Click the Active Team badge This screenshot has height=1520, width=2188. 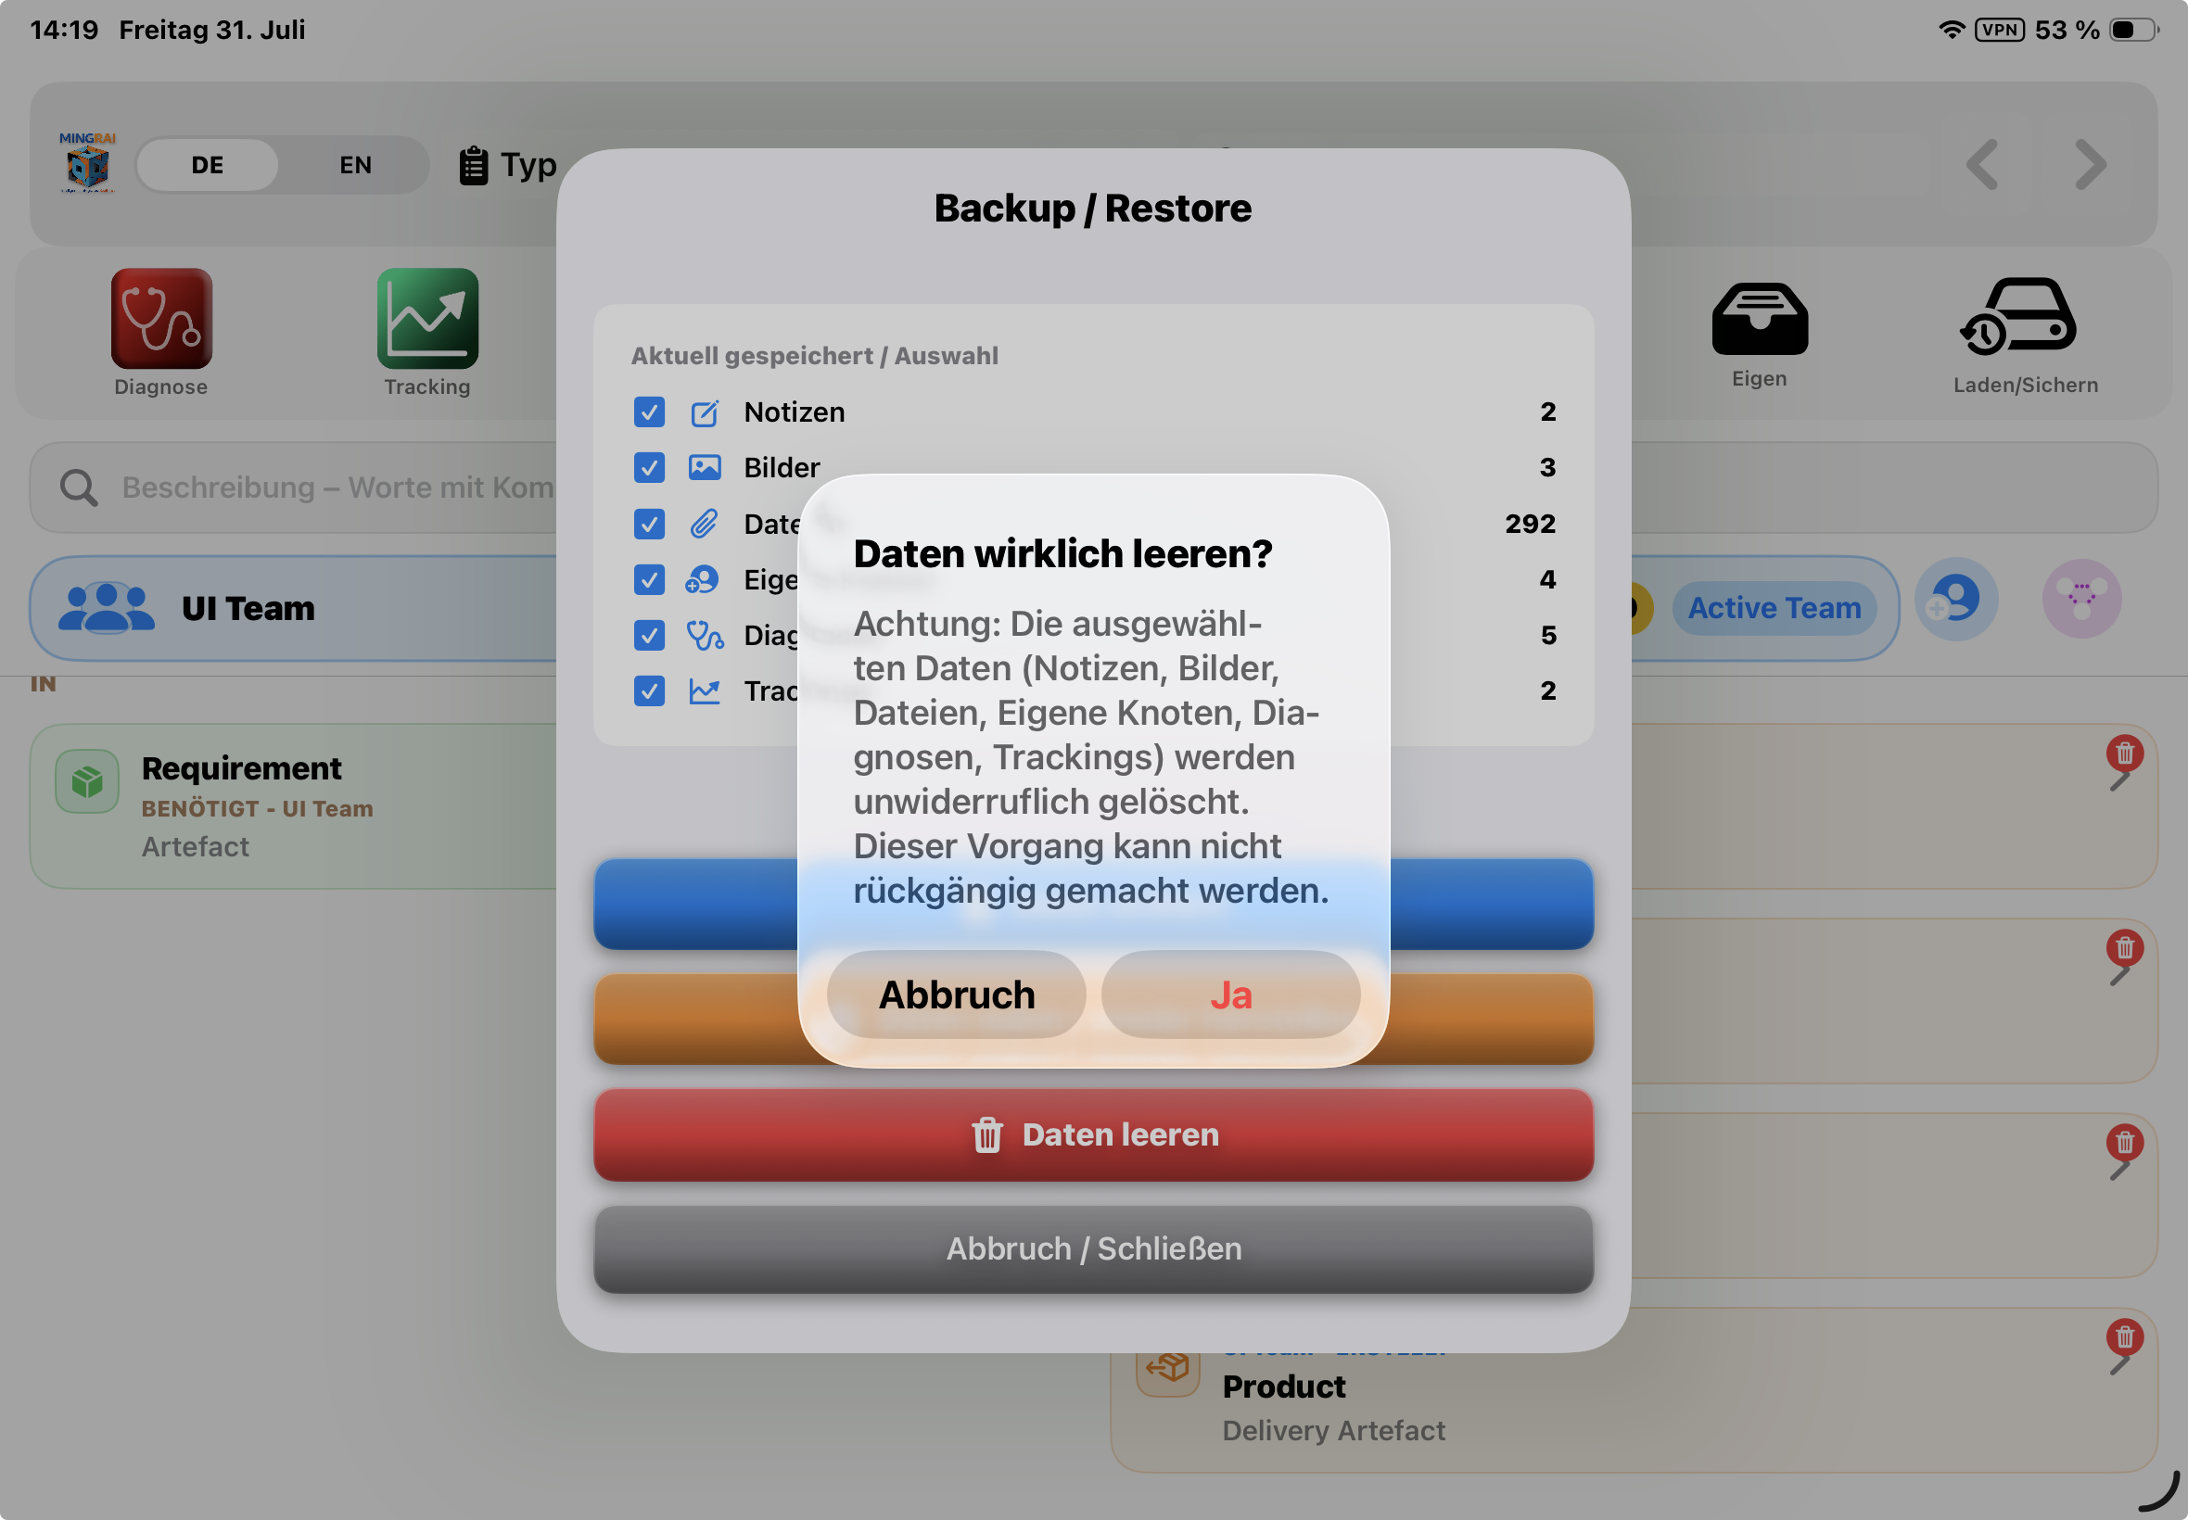tap(1774, 608)
